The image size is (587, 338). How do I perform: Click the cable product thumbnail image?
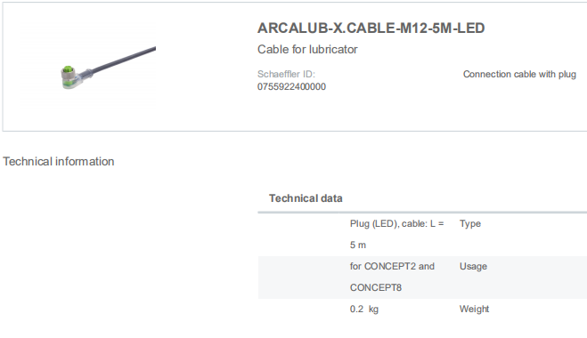(x=89, y=68)
